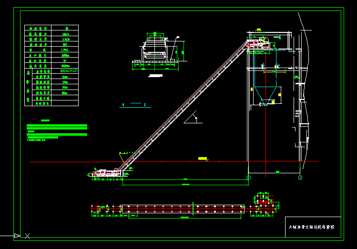
Task: Select the drive unit in plan view
Action: coord(265,203)
